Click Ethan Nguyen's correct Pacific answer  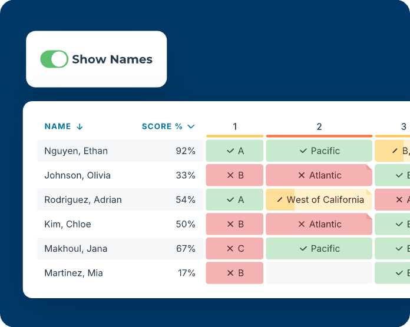[x=319, y=151]
